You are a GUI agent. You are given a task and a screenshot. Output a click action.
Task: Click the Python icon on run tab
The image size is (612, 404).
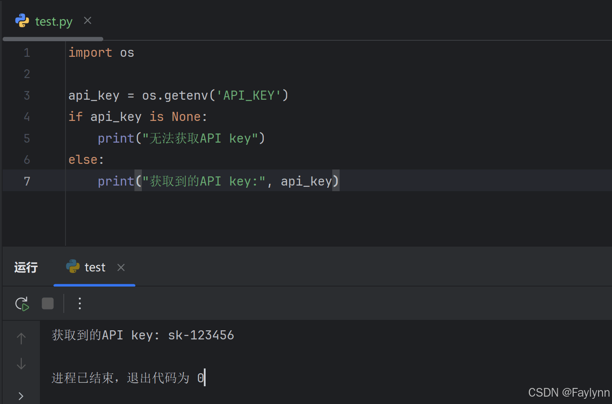point(73,267)
